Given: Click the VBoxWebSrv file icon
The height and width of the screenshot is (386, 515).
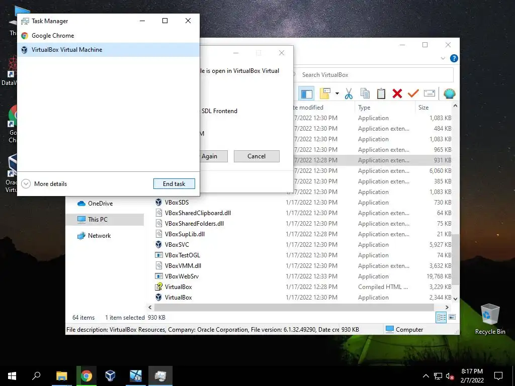Looking at the screenshot, I should pos(158,276).
